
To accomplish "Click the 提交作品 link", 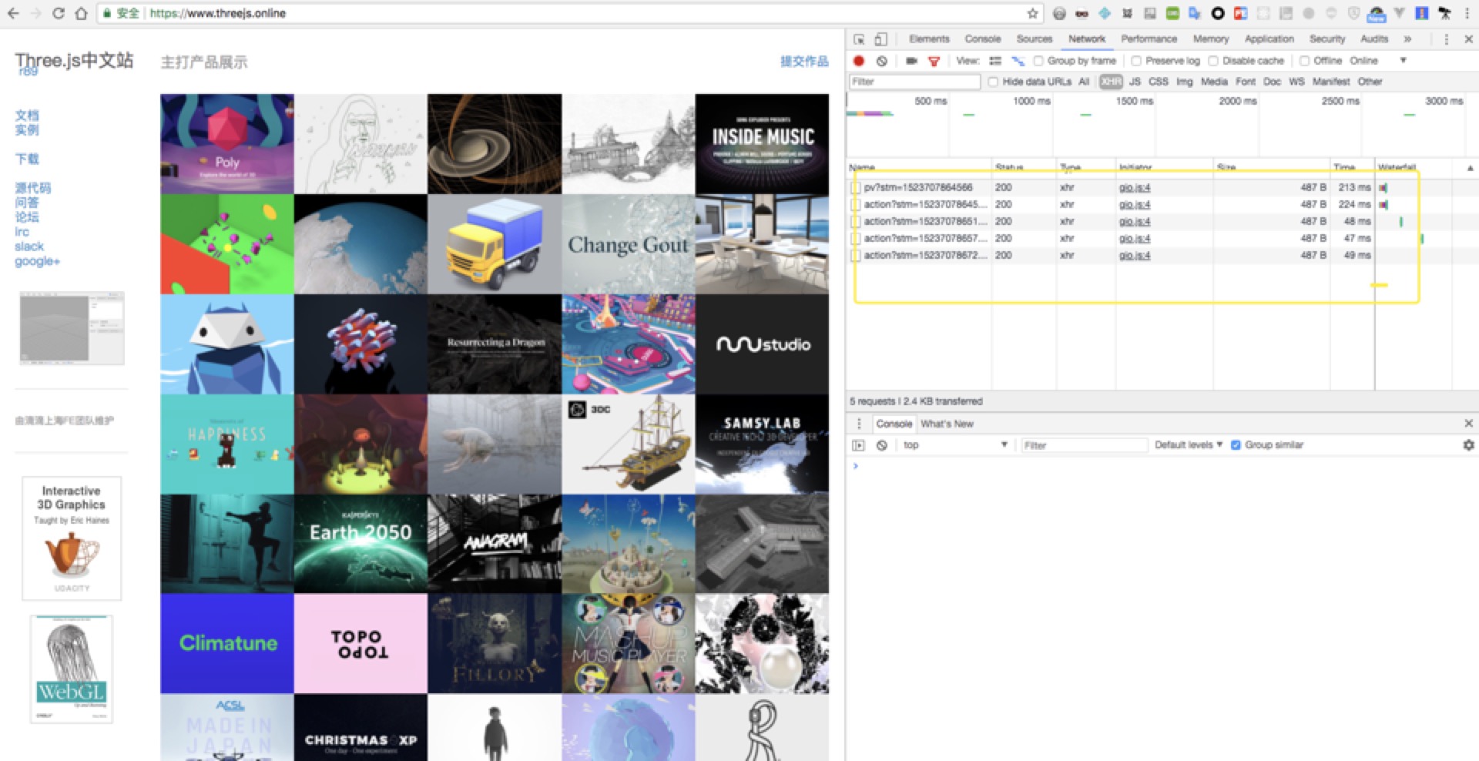I will [804, 62].
